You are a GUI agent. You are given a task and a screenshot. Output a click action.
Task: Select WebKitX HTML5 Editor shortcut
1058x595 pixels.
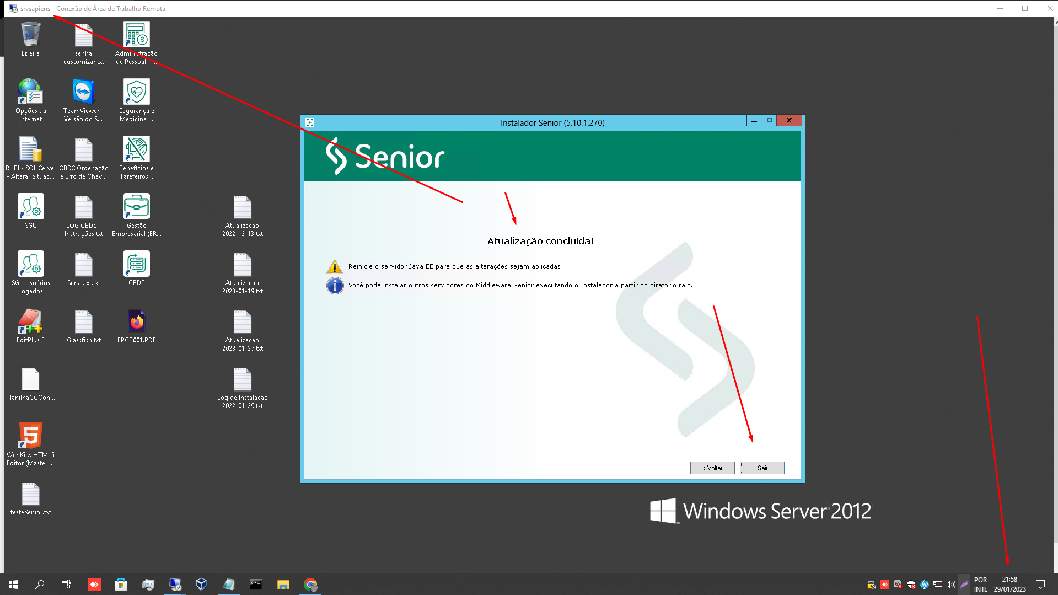(x=30, y=444)
